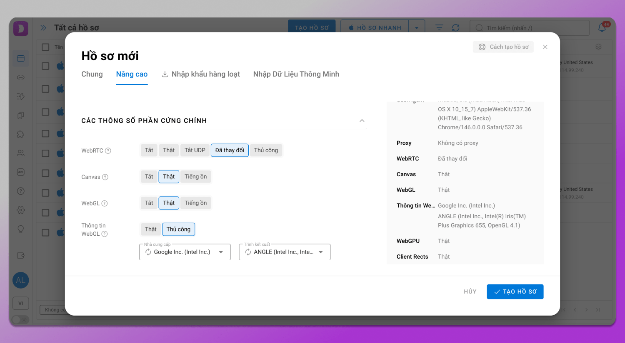The width and height of the screenshot is (625, 343).
Task: Set WebRTC to Tắt UDP
Action: coord(195,150)
